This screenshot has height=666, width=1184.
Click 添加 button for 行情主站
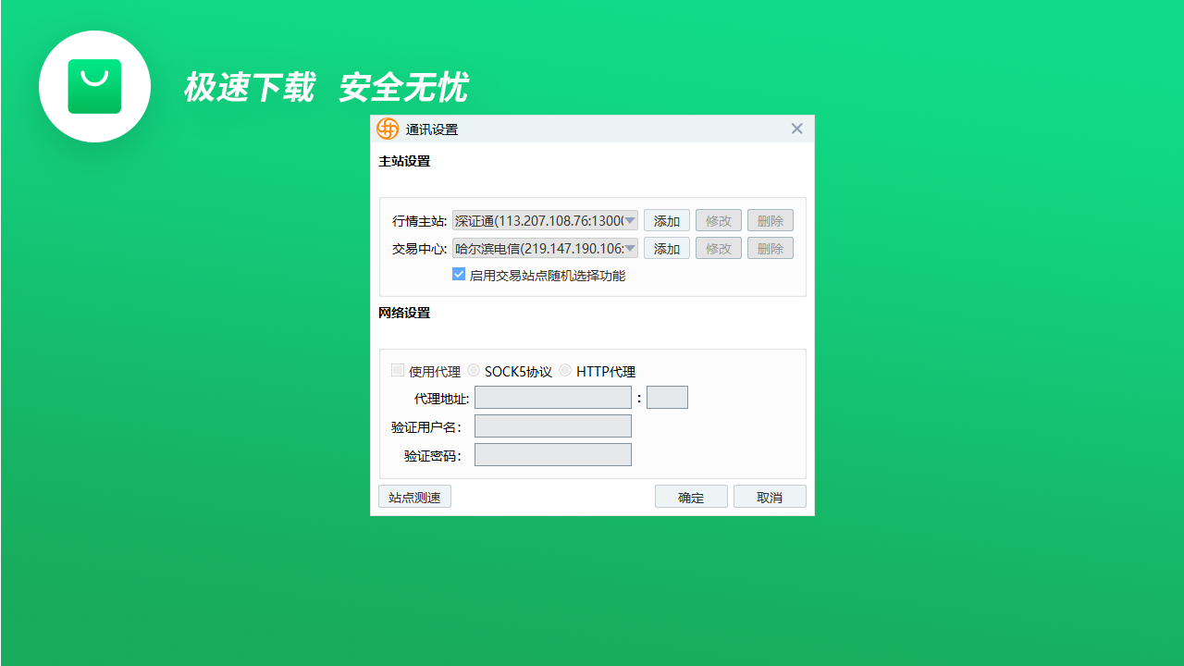pyautogui.click(x=666, y=220)
